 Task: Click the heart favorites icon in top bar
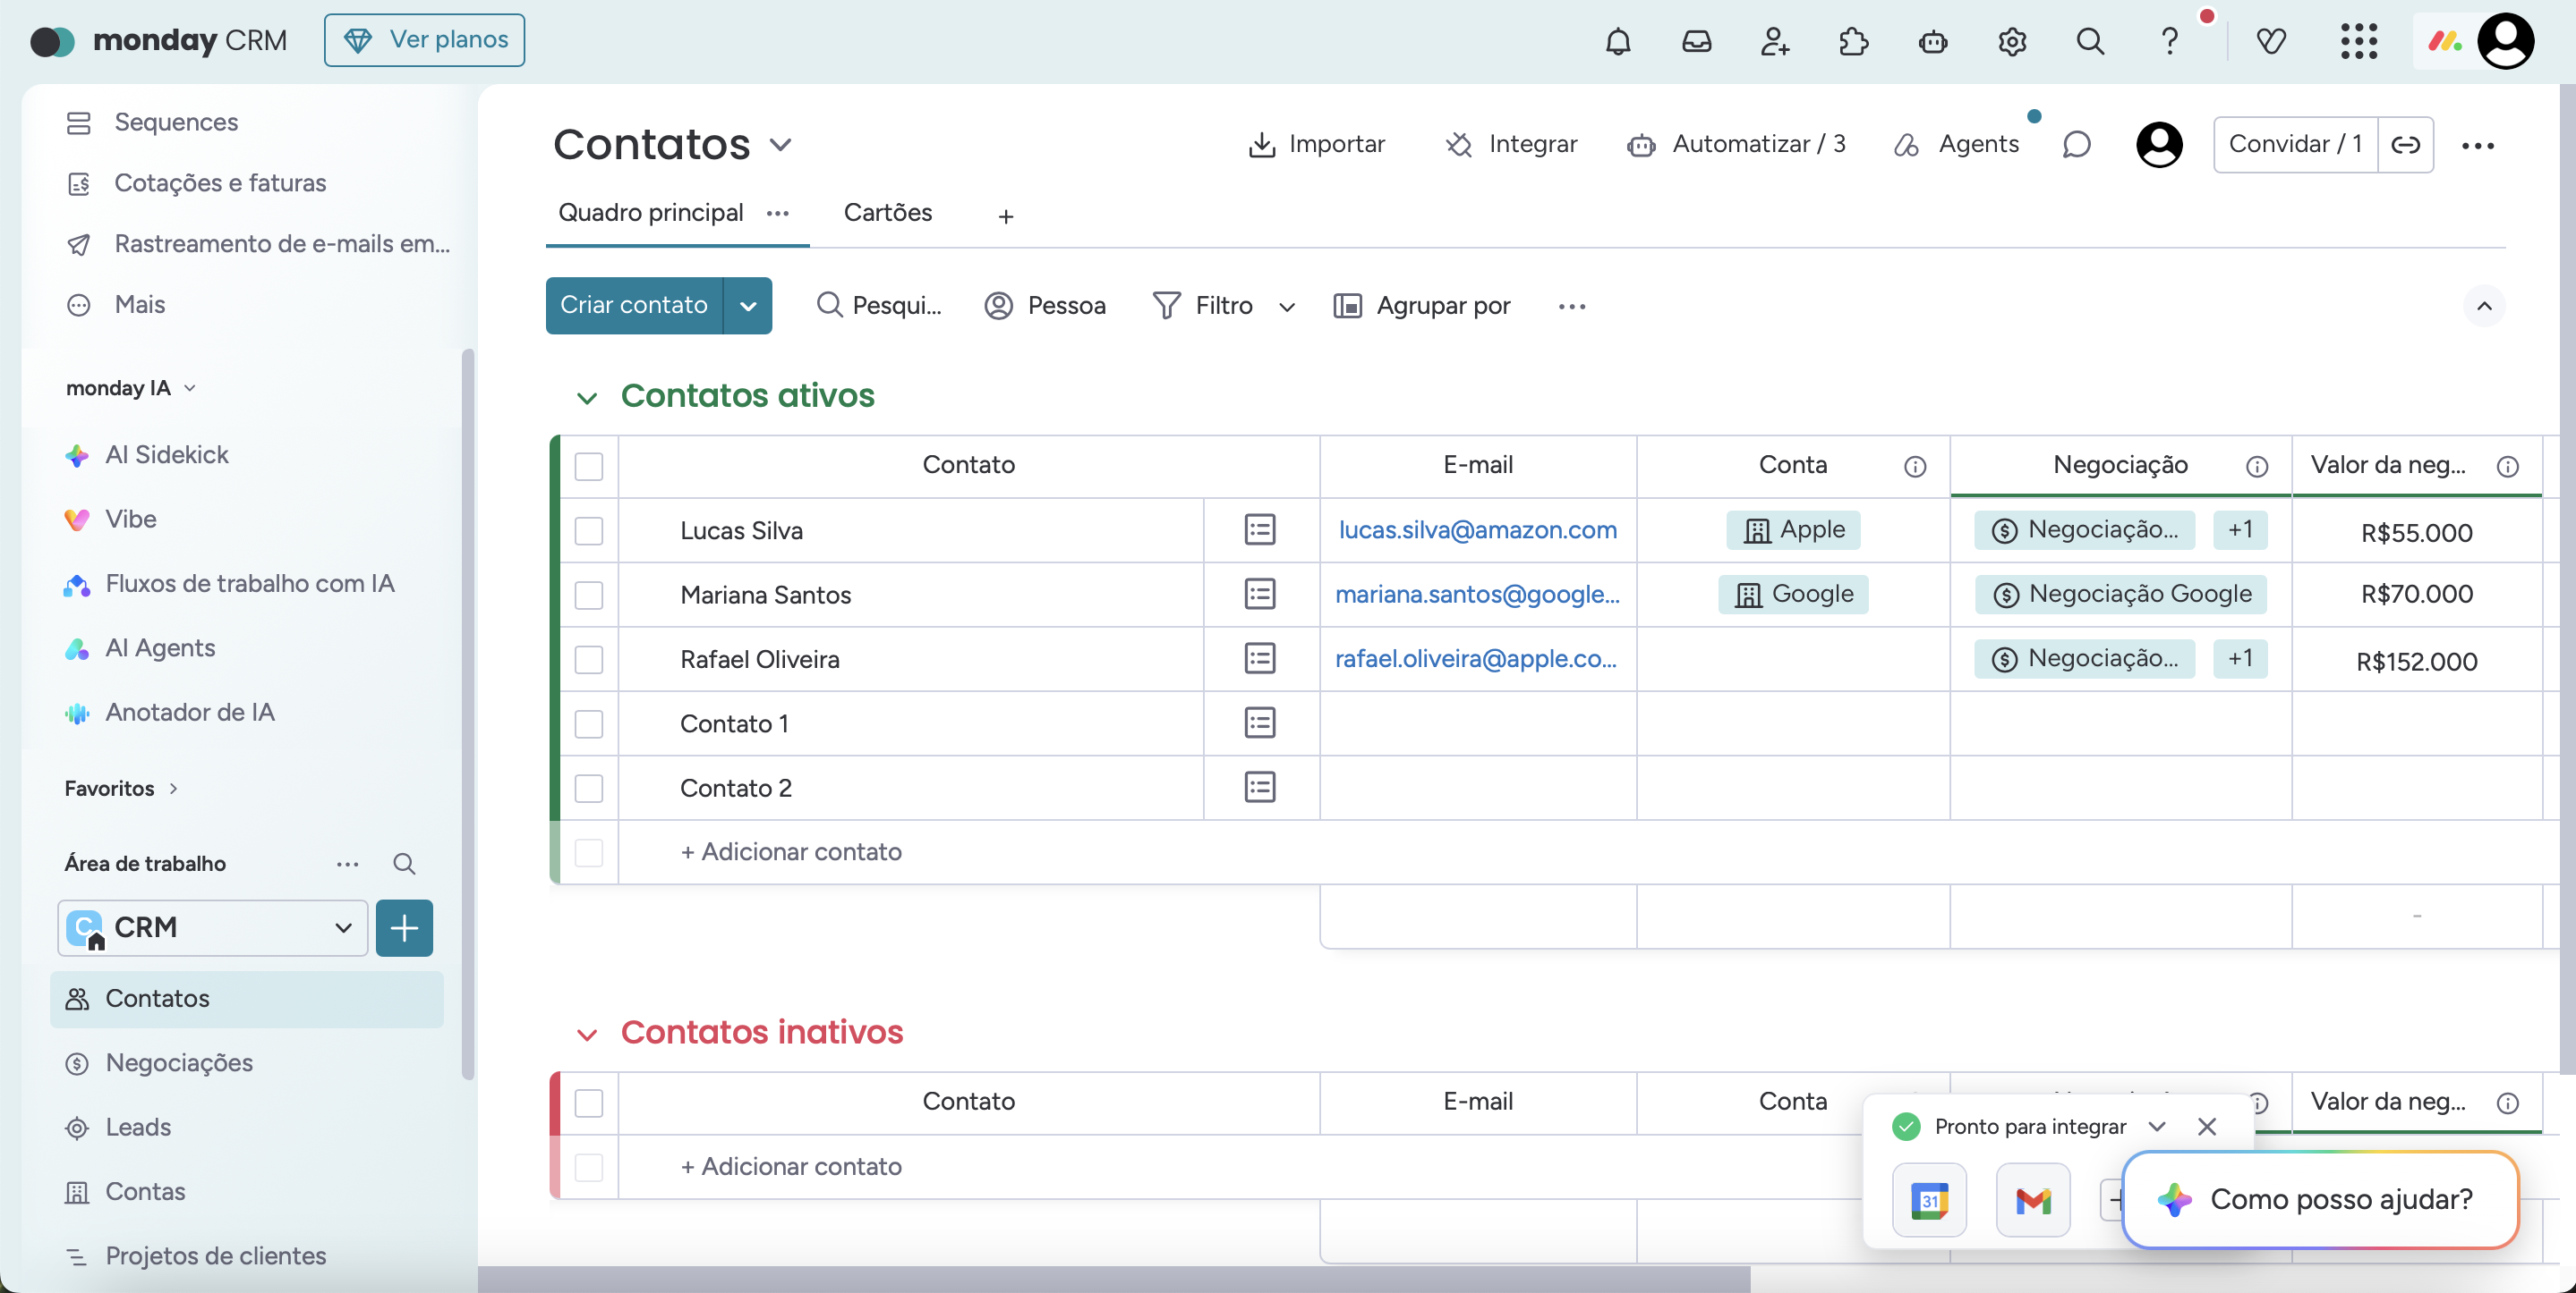point(2271,41)
